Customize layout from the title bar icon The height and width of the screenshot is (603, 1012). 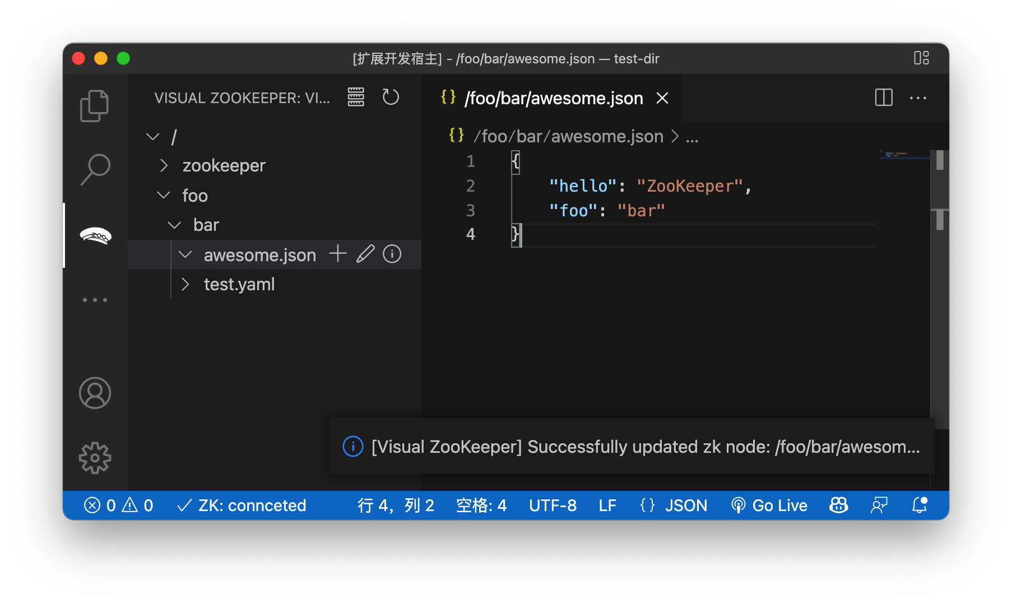pos(921,58)
